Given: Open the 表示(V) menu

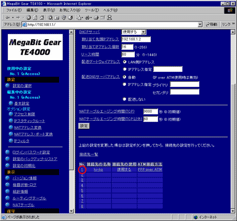Looking at the screenshot, I should click(49, 10).
